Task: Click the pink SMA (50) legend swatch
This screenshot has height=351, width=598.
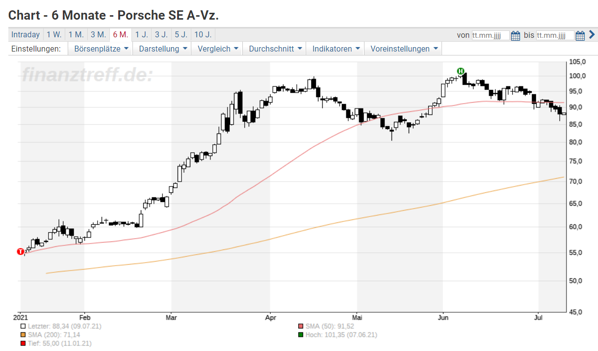Action: [x=301, y=326]
